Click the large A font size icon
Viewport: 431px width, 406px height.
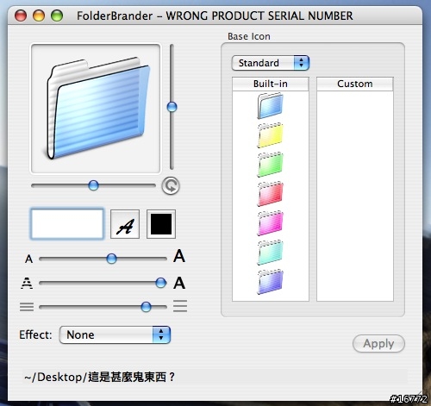[x=179, y=256]
